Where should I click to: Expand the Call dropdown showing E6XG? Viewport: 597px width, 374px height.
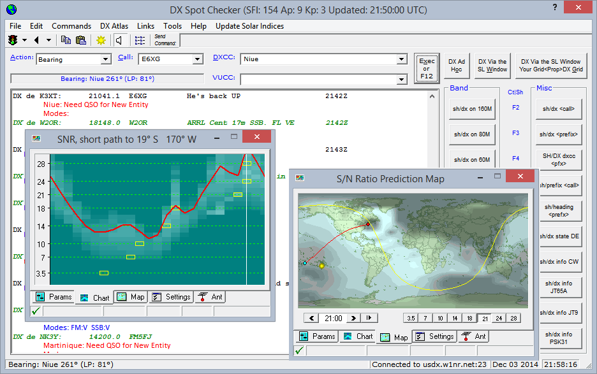(x=197, y=59)
